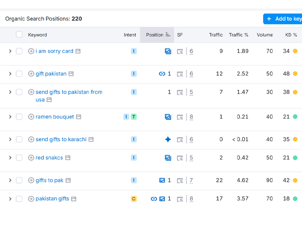Screen dimensions: 302x239
Task: Click AI overview star icon for 'send gifts to karachi'
Action: click(168, 139)
